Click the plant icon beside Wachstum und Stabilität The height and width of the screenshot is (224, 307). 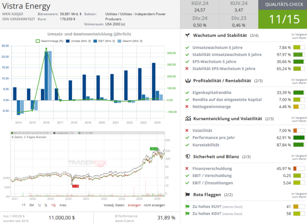pos(188,35)
